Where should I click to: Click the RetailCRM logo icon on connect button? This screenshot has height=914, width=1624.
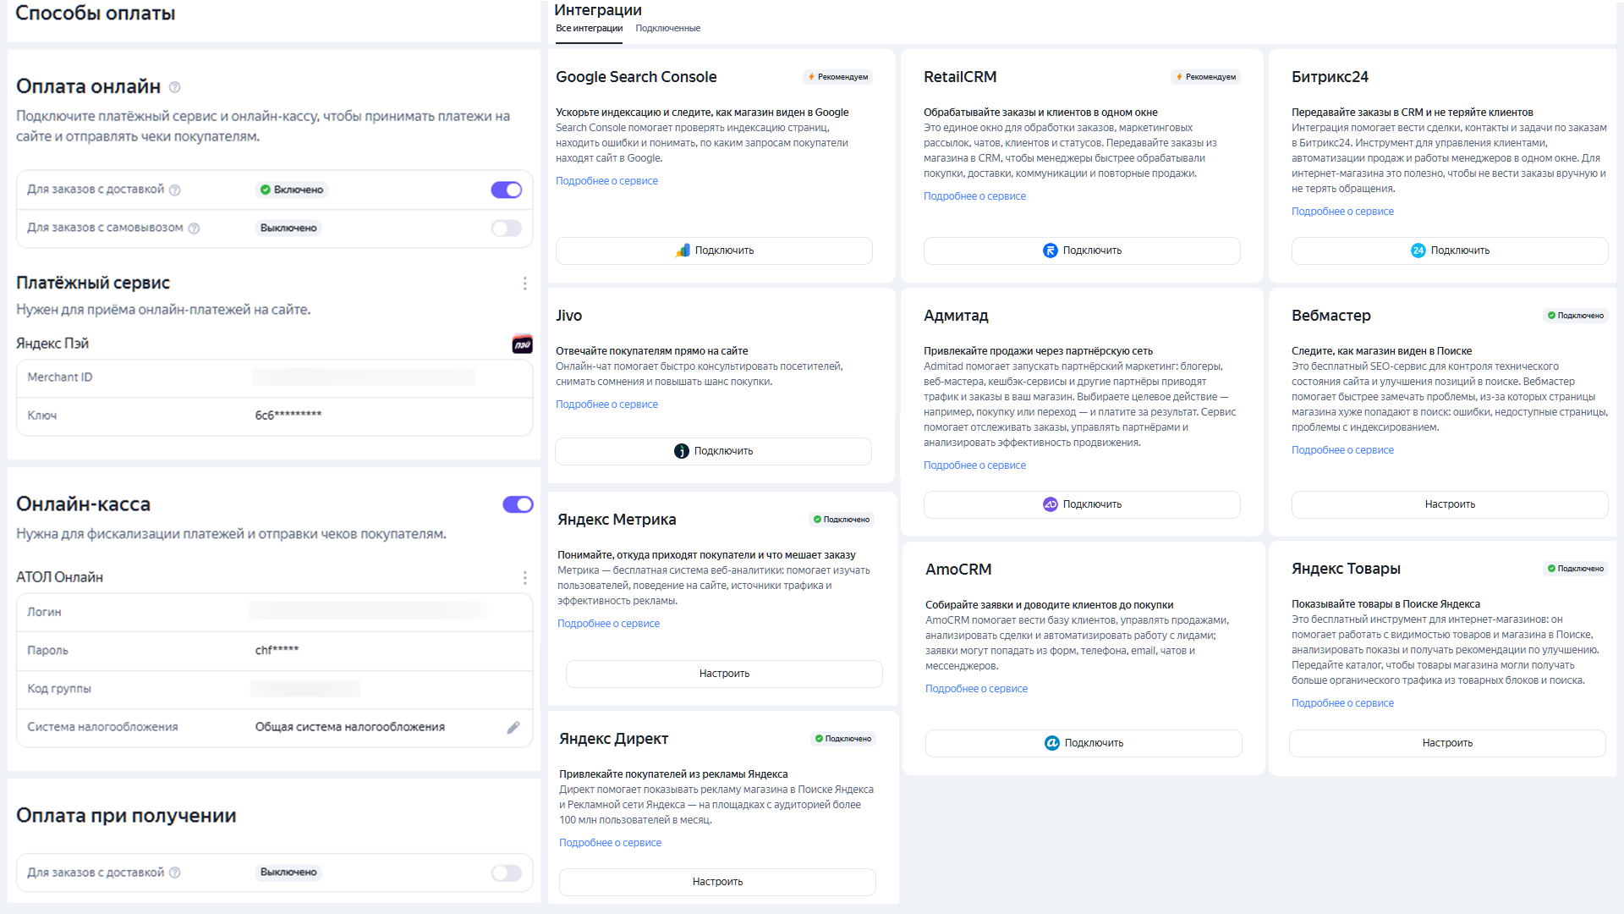(x=1050, y=251)
